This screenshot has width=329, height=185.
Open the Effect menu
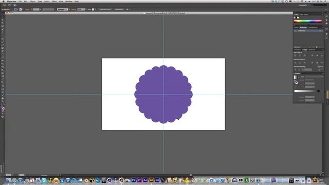54,1
